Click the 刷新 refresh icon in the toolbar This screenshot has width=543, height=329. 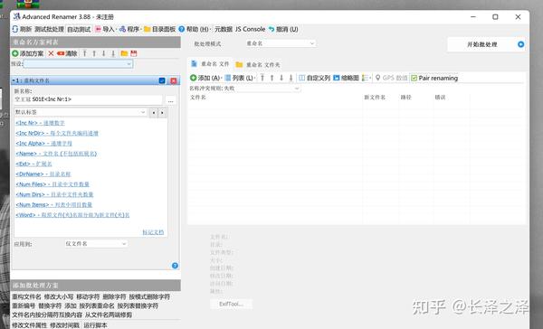[x=15, y=29]
